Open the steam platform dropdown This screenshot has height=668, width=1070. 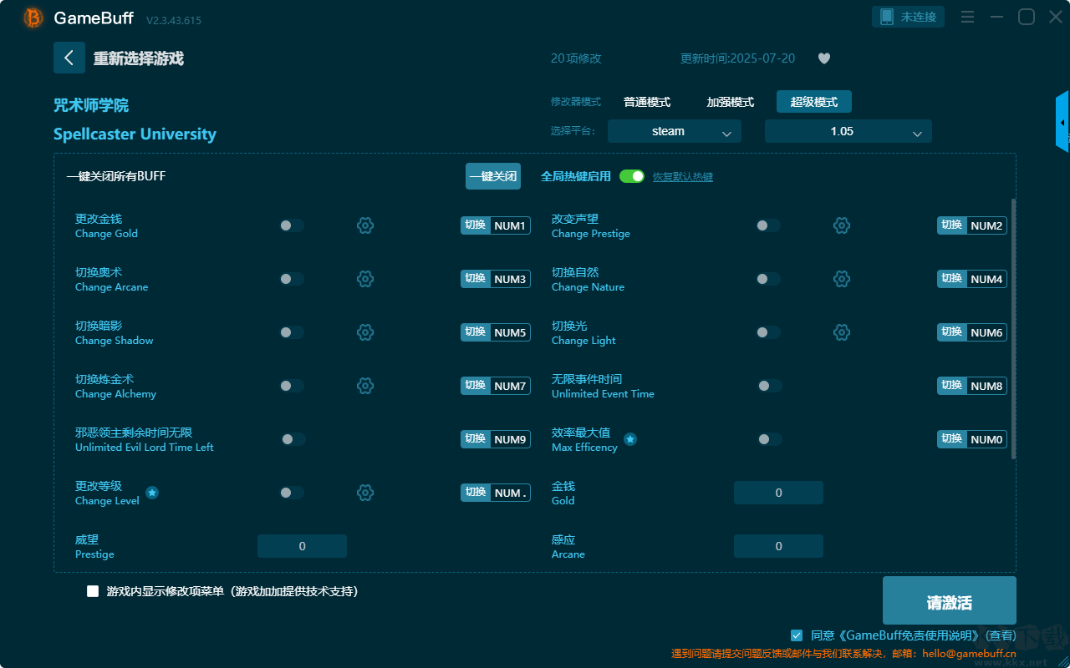[x=675, y=131]
